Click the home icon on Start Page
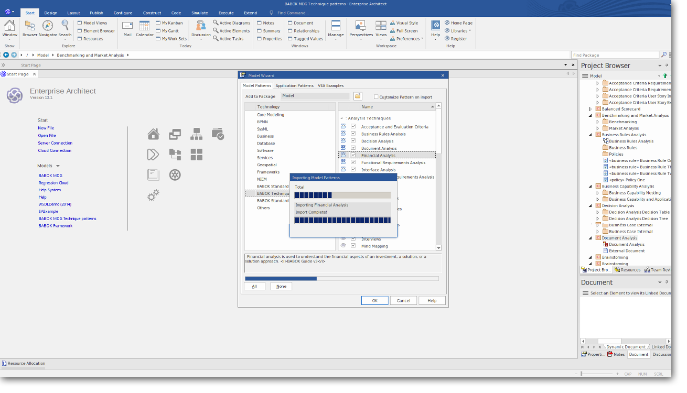The height and width of the screenshot is (393, 687). point(153,134)
